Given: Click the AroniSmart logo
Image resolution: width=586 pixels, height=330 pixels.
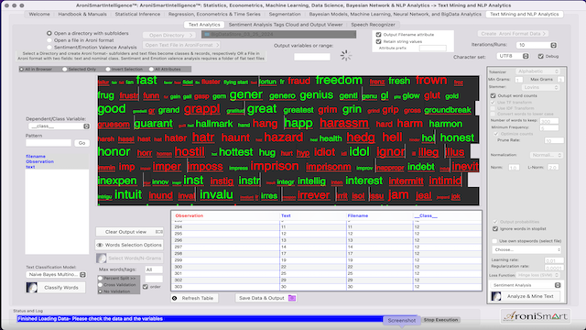Looking at the screenshot, I should pyautogui.click(x=535, y=316).
